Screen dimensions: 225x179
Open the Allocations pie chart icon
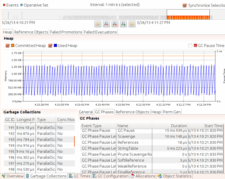[133, 176]
